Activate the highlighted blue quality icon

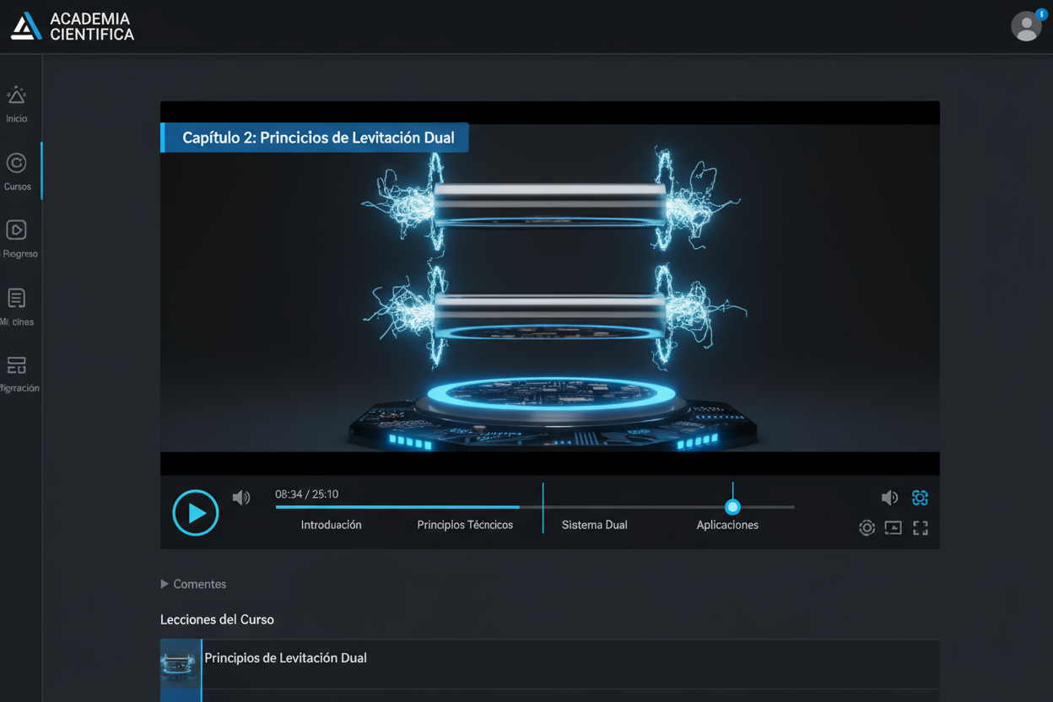[920, 498]
